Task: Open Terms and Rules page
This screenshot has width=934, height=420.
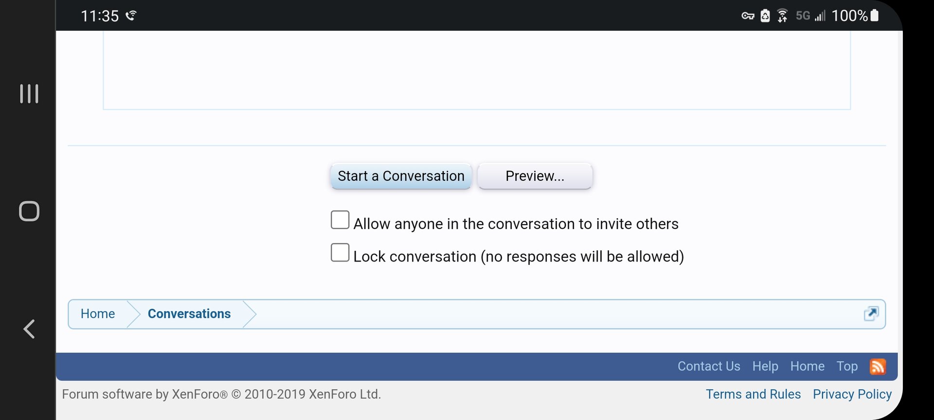Action: click(753, 394)
